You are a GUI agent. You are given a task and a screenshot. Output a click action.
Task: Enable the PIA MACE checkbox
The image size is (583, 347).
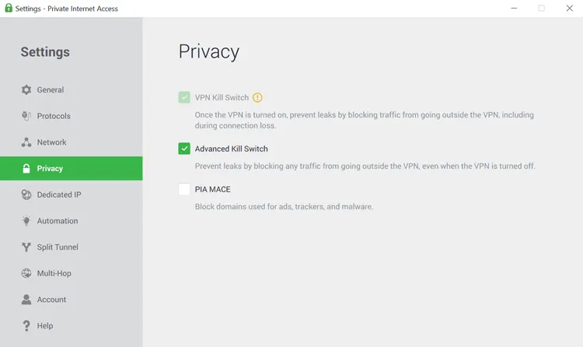pos(184,189)
